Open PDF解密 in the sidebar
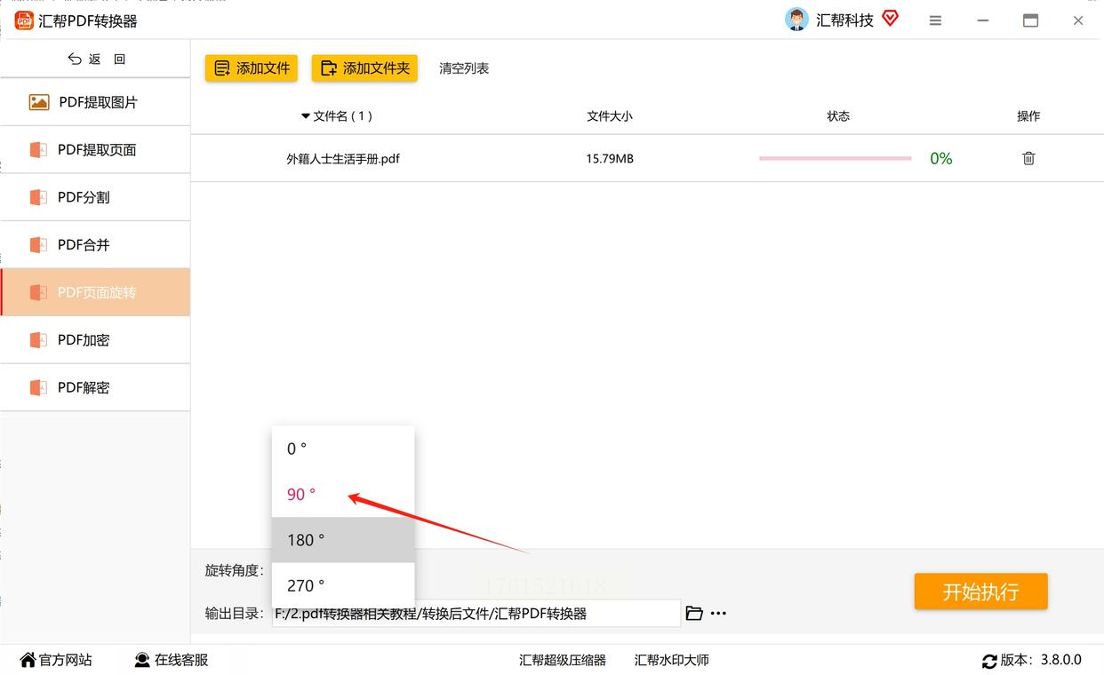 (x=95, y=387)
